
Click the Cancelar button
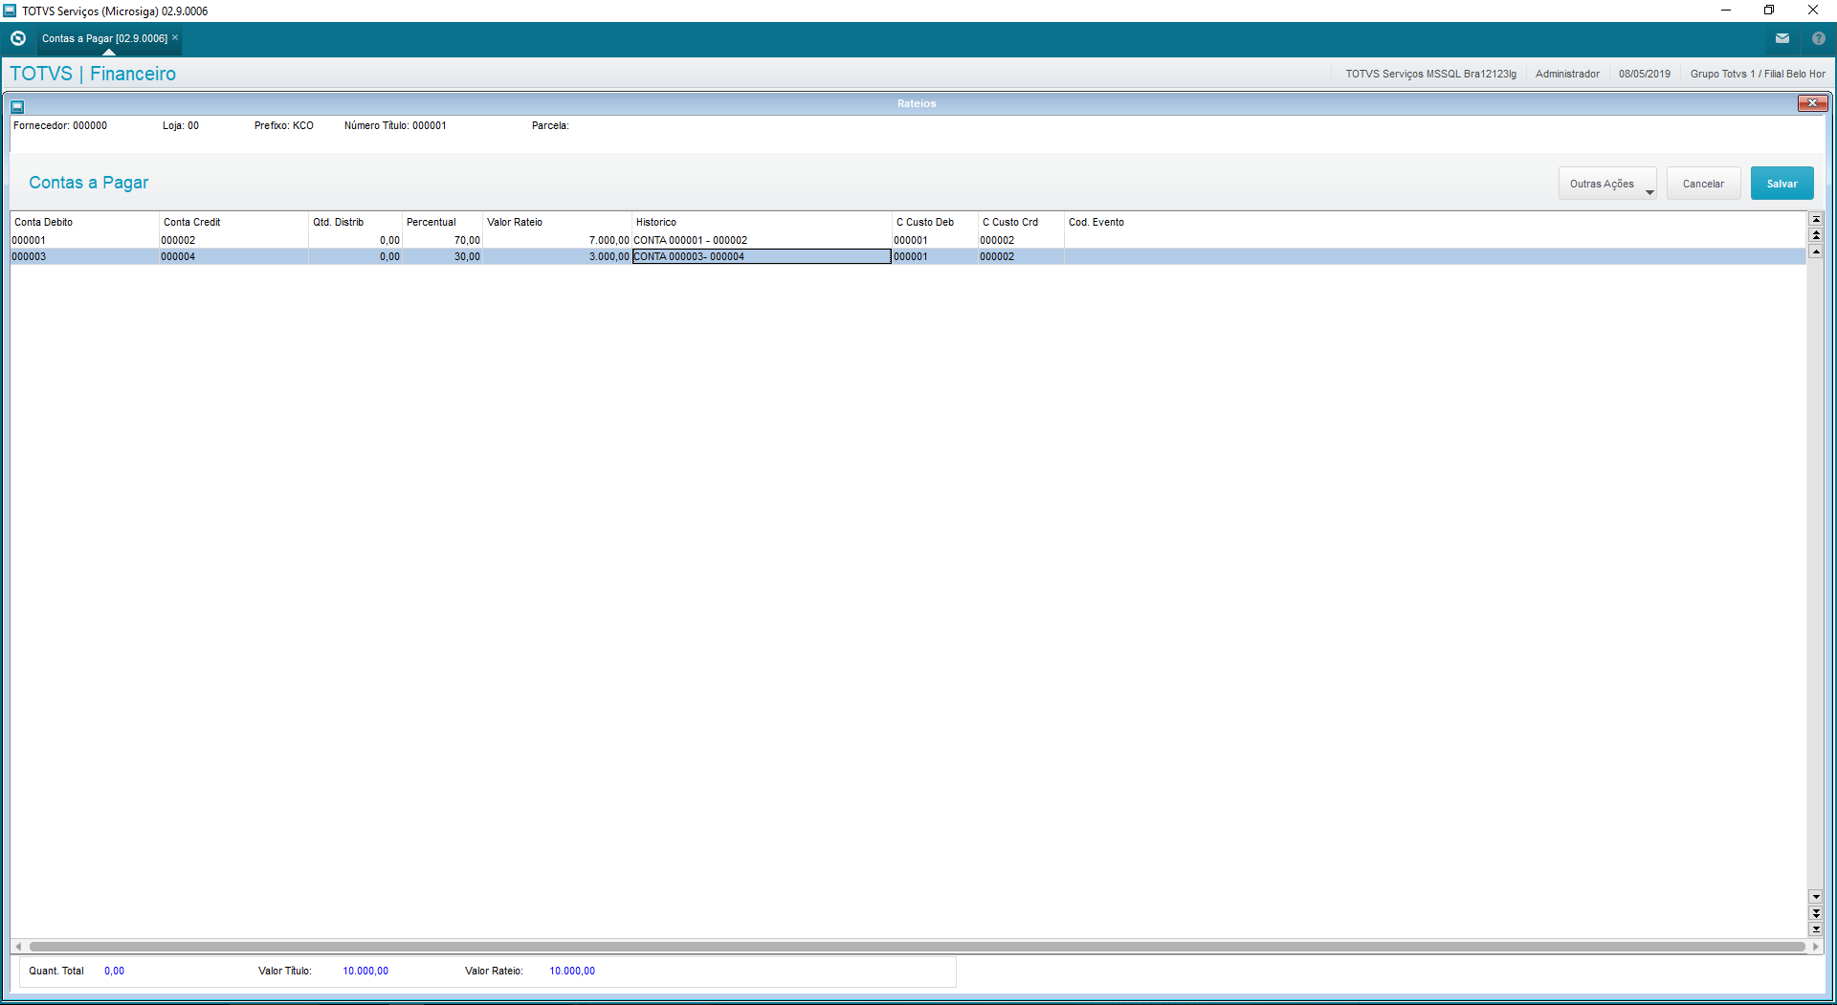(x=1703, y=184)
